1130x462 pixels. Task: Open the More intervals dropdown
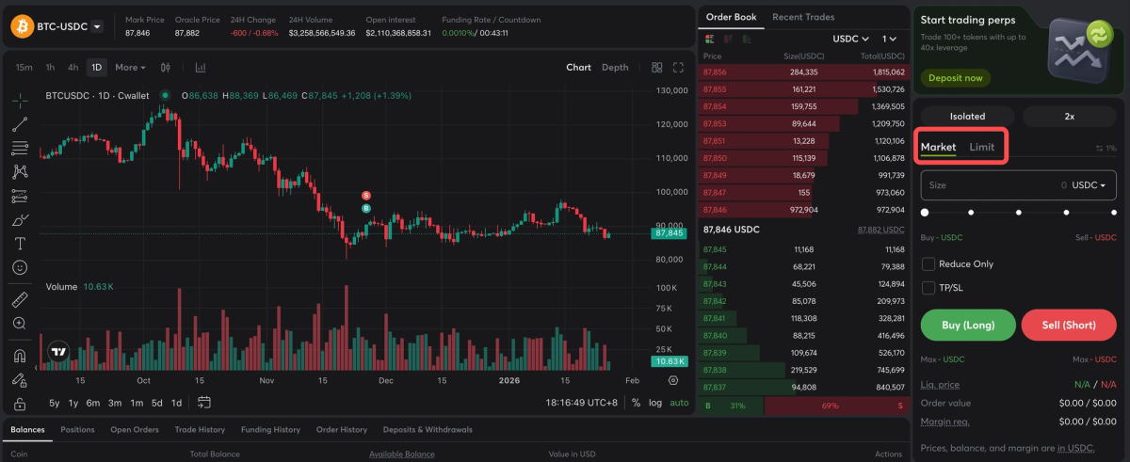click(x=131, y=68)
